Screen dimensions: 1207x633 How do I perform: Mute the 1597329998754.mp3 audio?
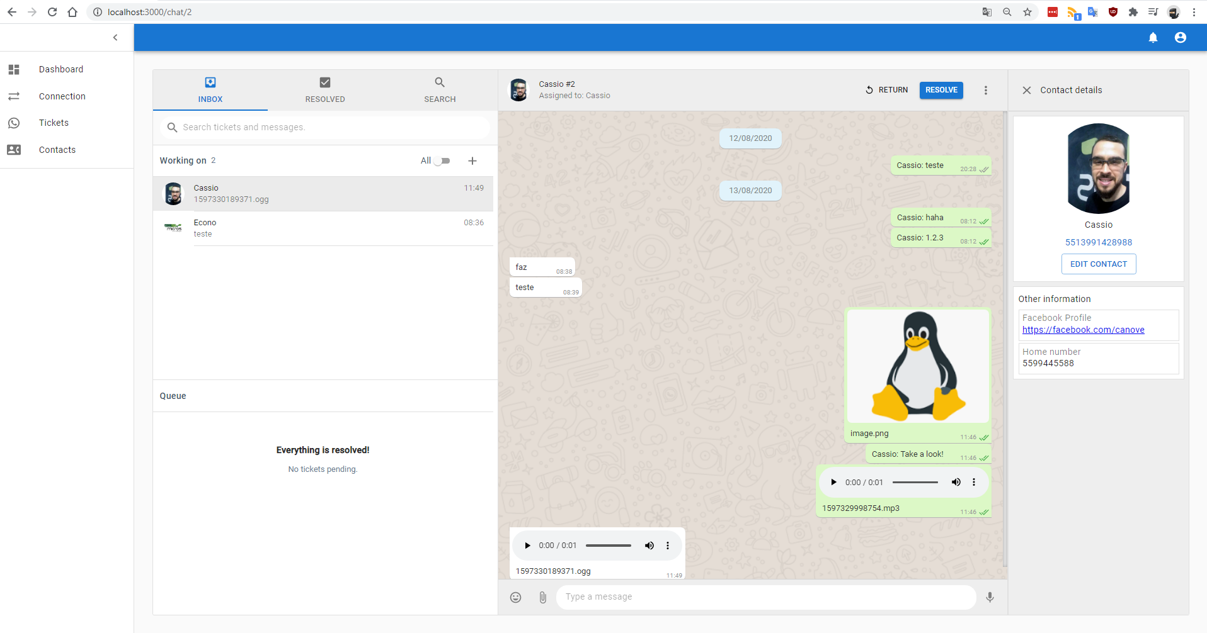pyautogui.click(x=956, y=482)
